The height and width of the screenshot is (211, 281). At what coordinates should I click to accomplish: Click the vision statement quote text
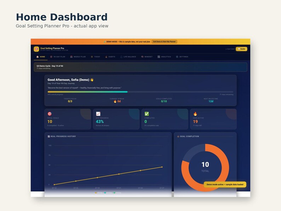(x=85, y=88)
